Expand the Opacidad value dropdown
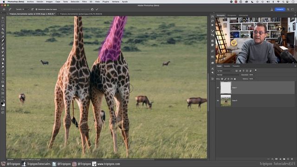 [x=255, y=75]
